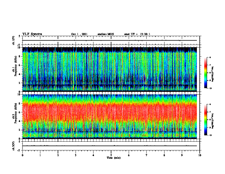Click the "10" tick on the time axis

pyautogui.click(x=200, y=155)
